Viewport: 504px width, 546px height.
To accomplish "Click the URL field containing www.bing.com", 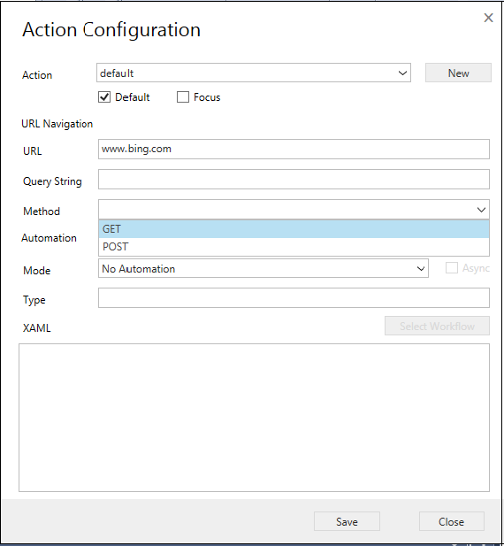I will click(294, 149).
